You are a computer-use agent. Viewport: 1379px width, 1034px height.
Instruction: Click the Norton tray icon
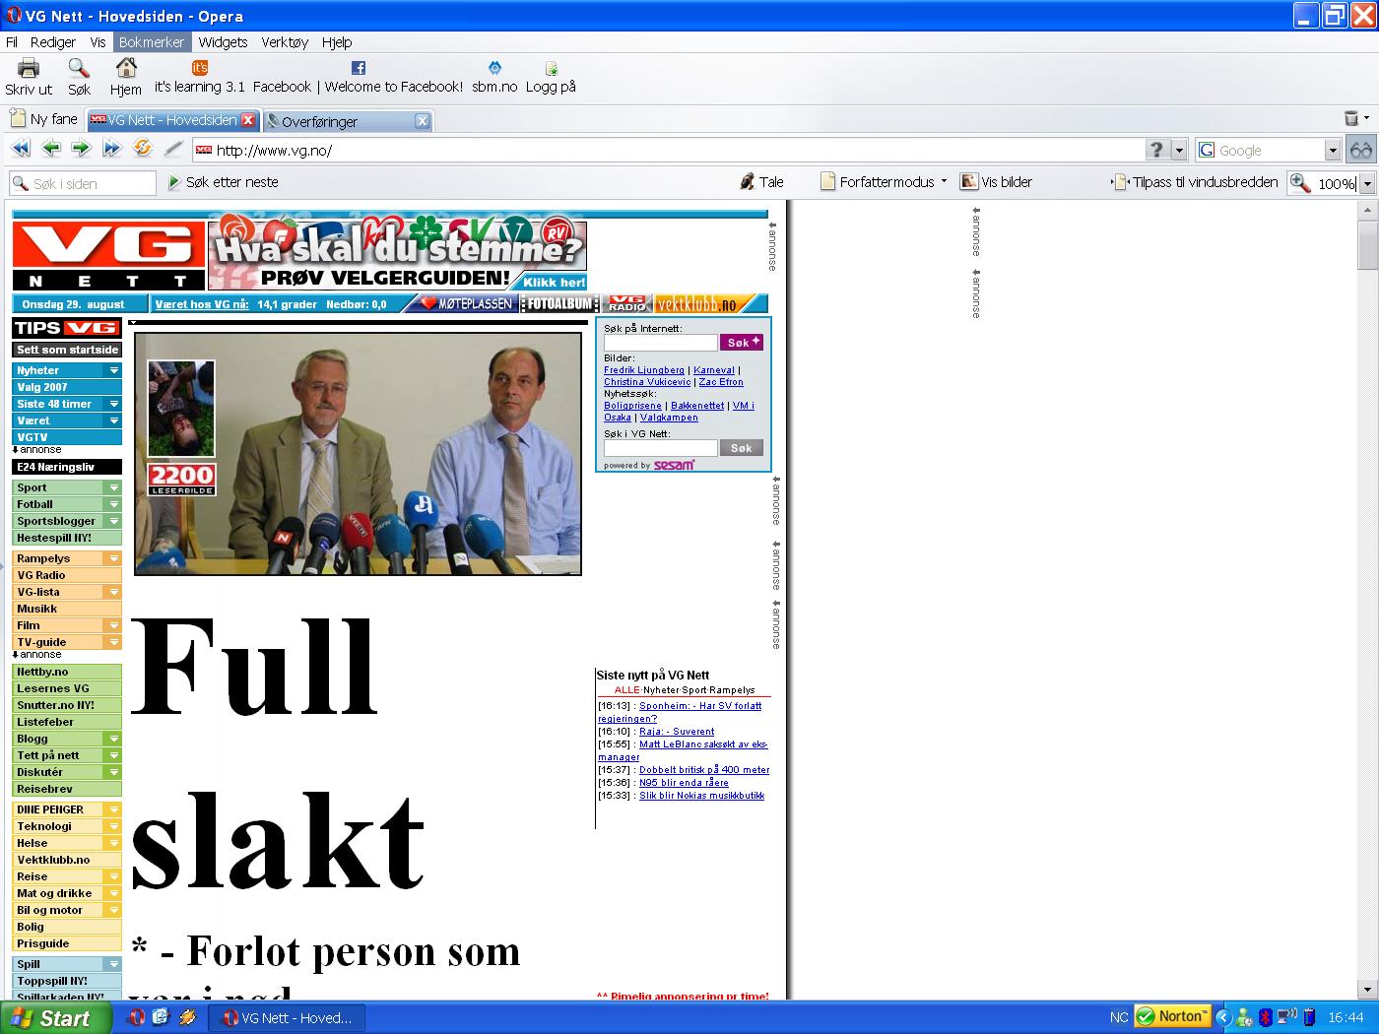(1171, 1016)
